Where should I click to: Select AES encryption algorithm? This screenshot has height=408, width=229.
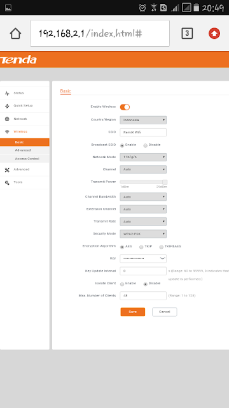[x=122, y=247]
